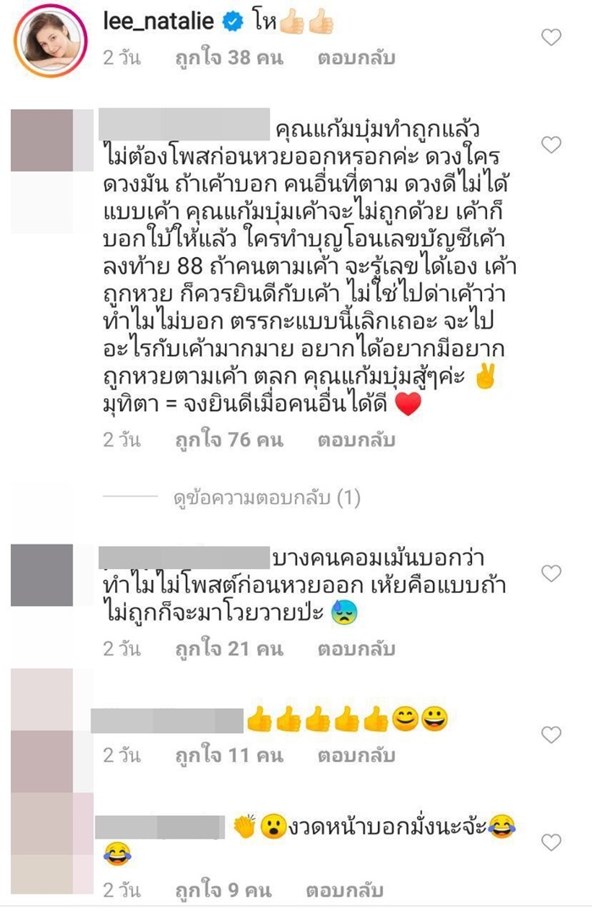Click the verified badge next to lee_natalie
The height and width of the screenshot is (914, 592).
pos(233,22)
